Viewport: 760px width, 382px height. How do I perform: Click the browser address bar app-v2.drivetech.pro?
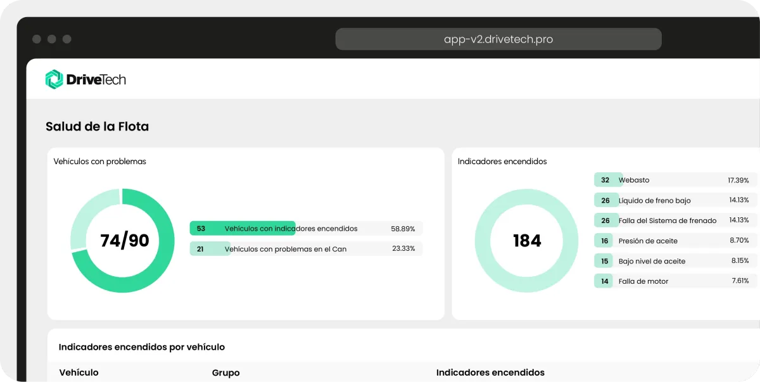(498, 39)
